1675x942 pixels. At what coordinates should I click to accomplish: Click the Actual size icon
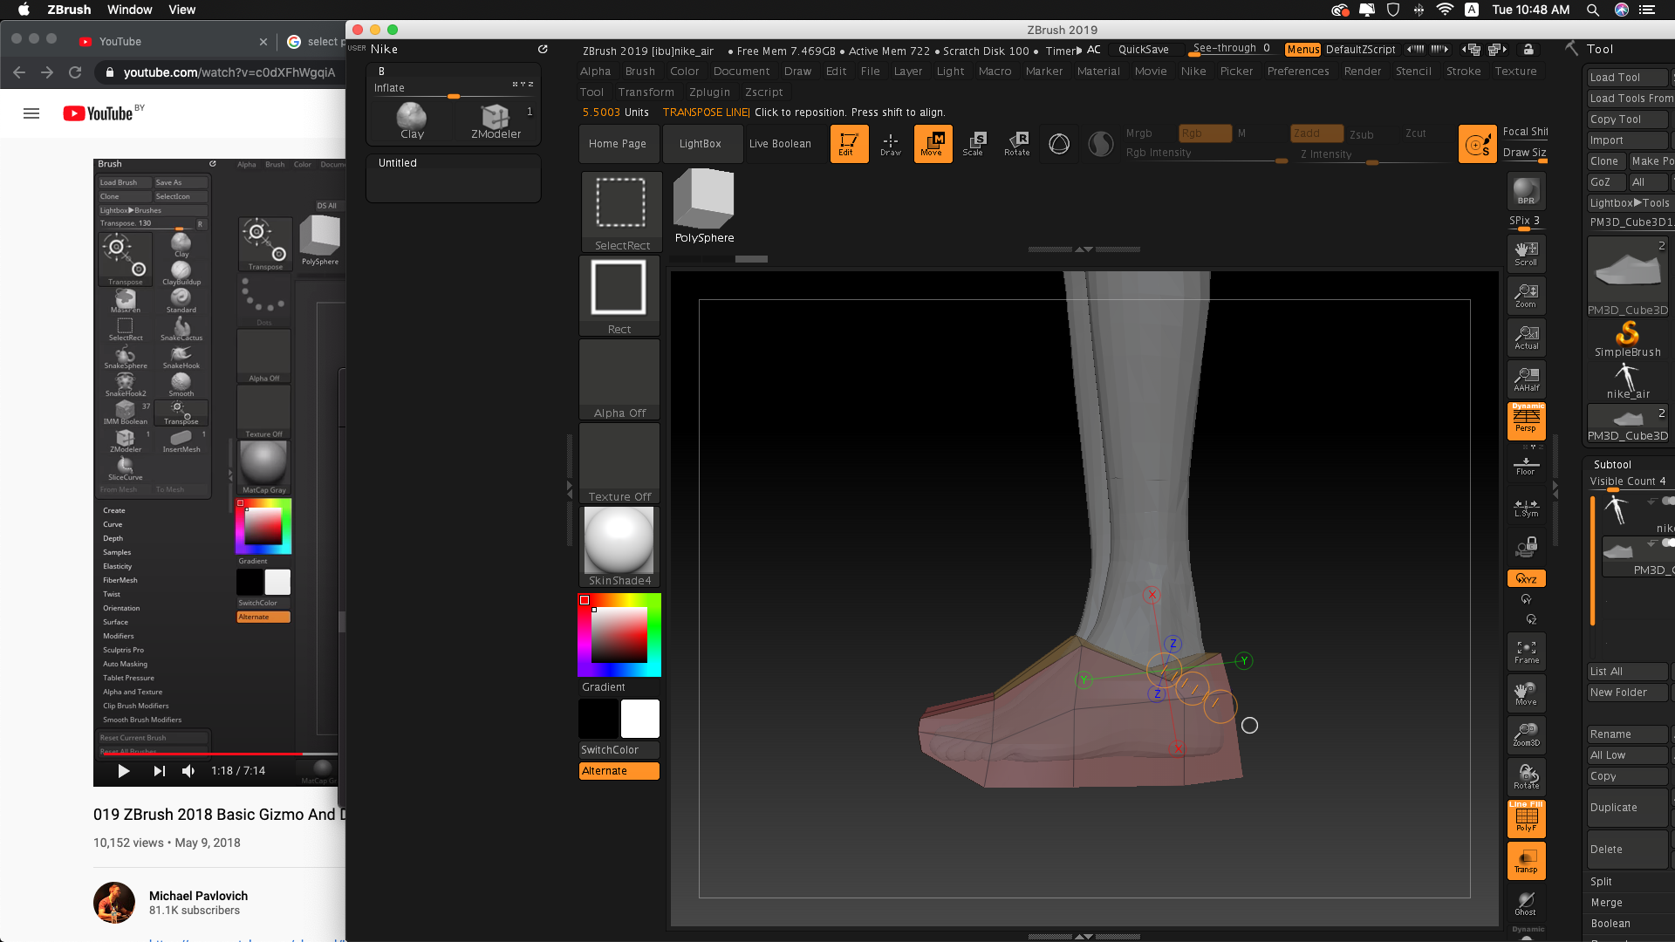pos(1526,338)
